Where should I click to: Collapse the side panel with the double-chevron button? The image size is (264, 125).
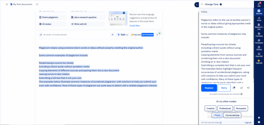[196, 4]
